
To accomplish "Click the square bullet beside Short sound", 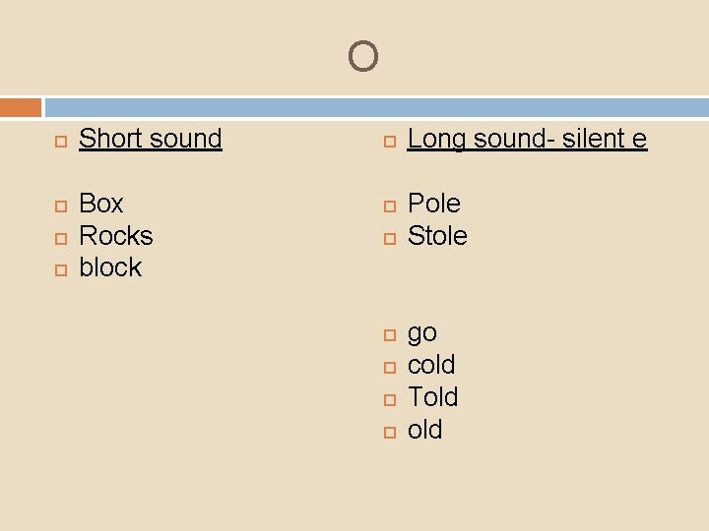I will coord(60,141).
